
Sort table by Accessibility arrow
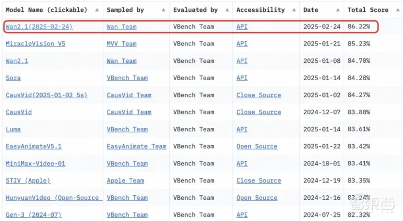point(294,10)
